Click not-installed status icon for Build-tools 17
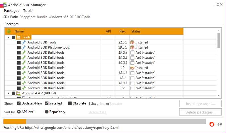The width and height of the screenshot is (226, 133). click(x=132, y=88)
